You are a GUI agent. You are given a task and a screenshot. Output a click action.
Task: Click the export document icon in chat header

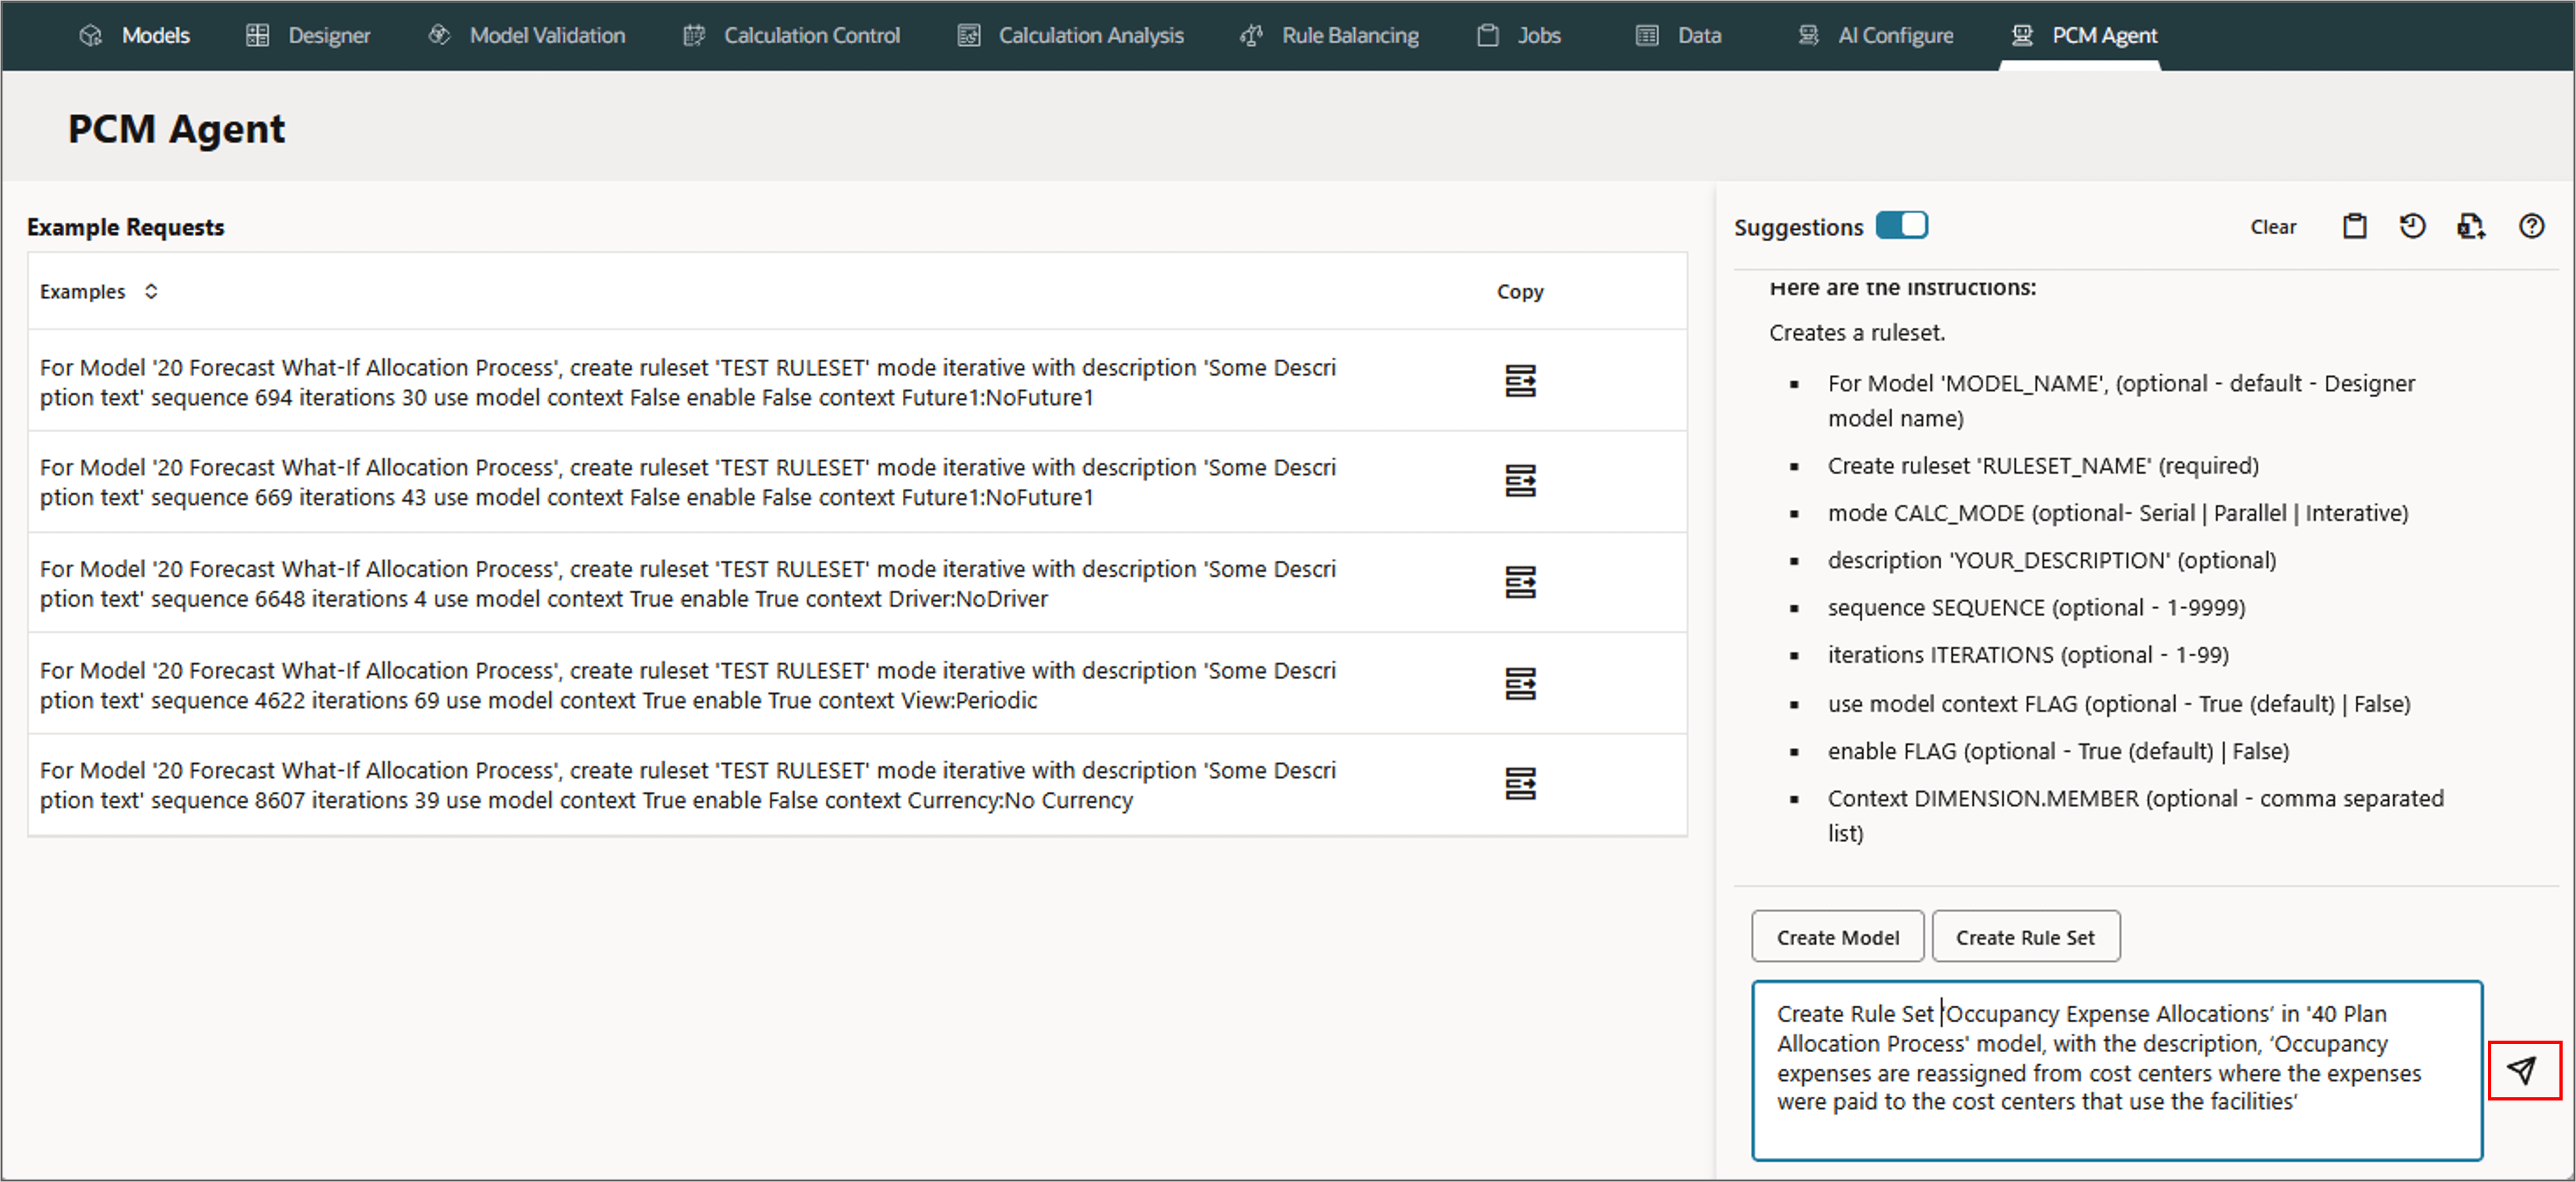(x=2470, y=227)
